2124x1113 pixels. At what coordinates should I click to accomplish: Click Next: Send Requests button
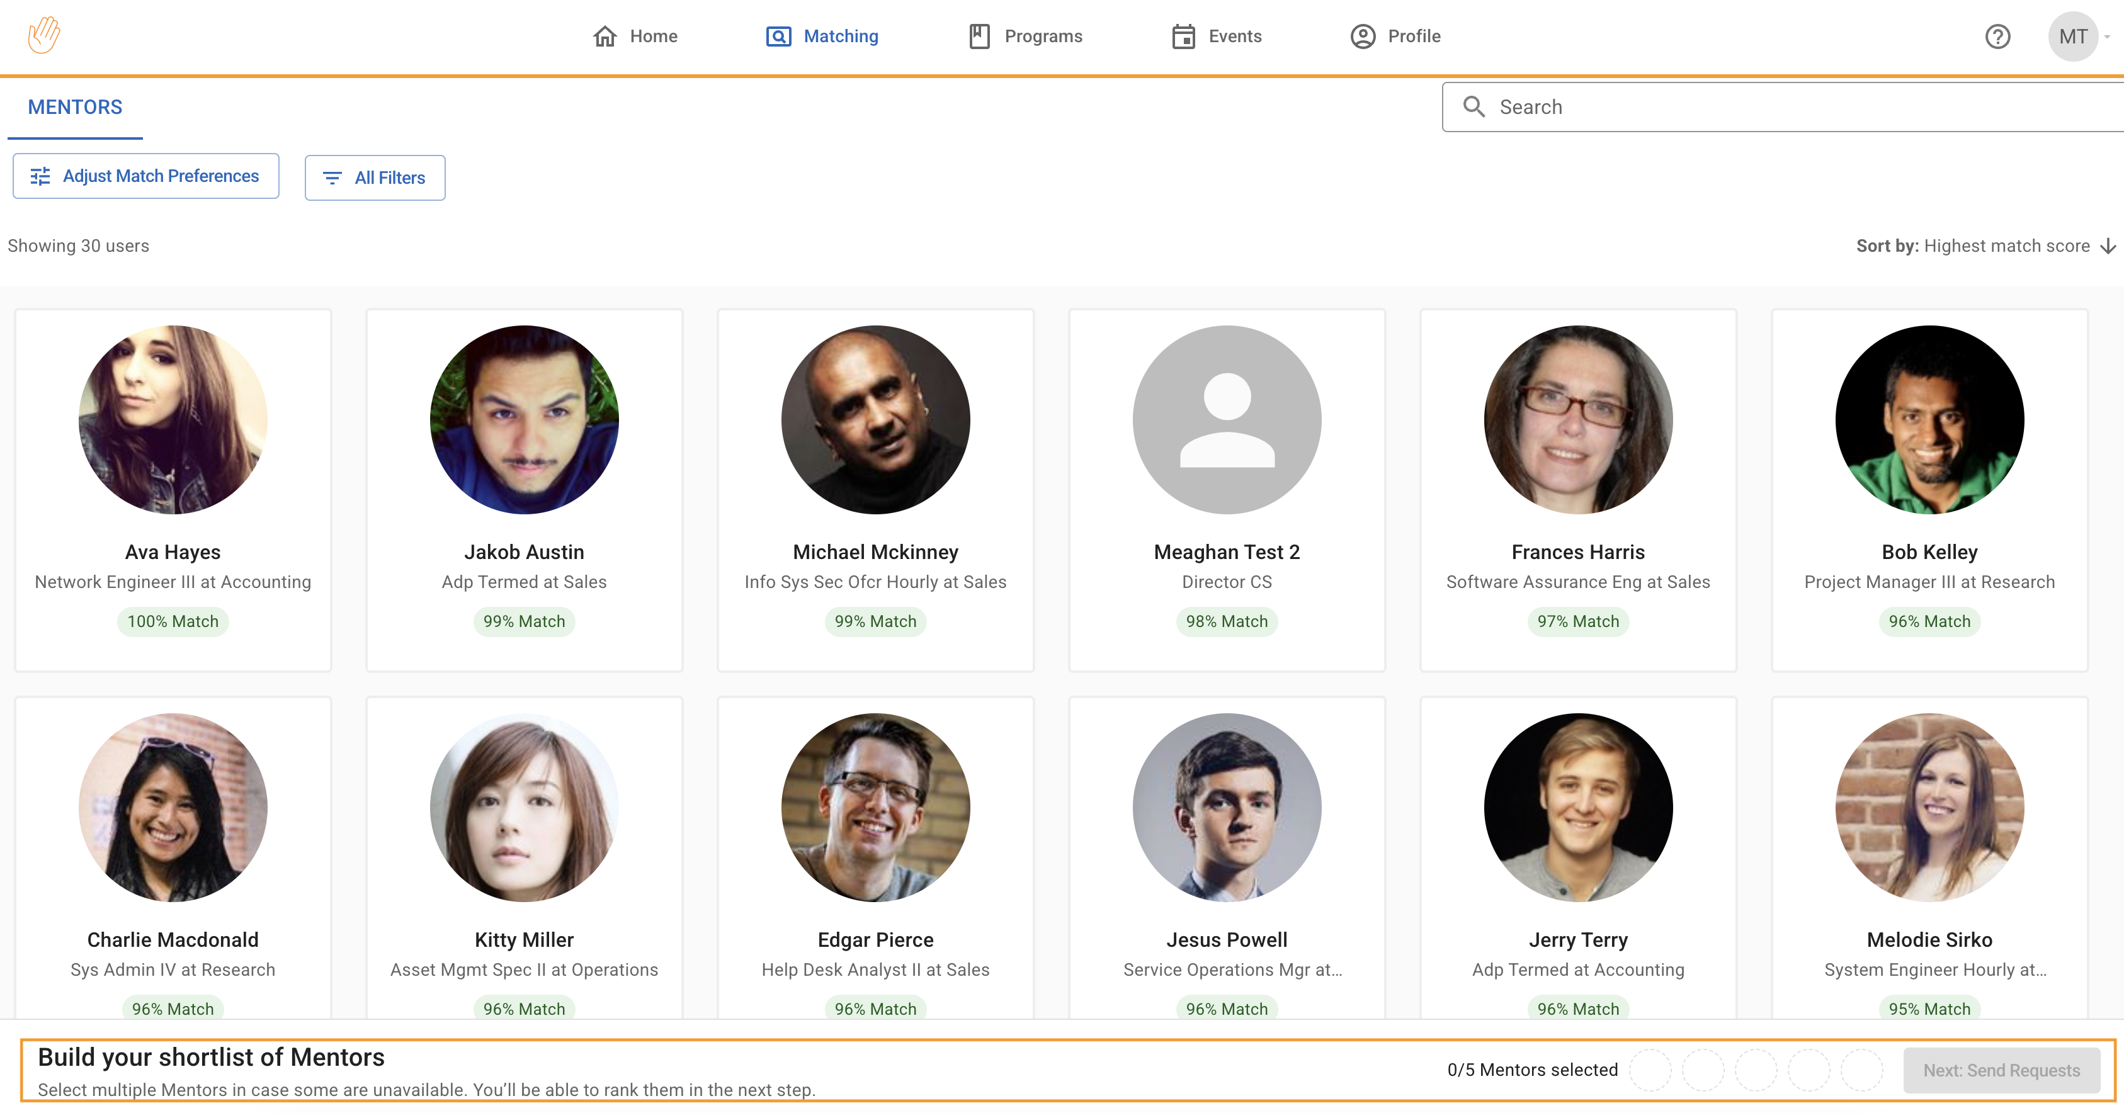click(2001, 1070)
